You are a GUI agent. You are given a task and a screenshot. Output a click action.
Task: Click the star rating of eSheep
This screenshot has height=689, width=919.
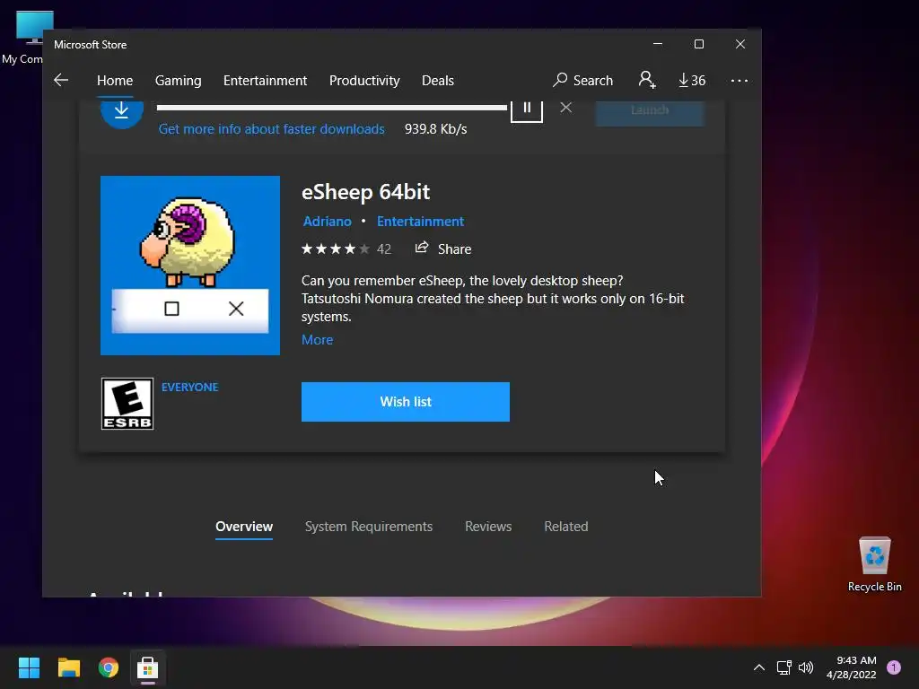336,249
